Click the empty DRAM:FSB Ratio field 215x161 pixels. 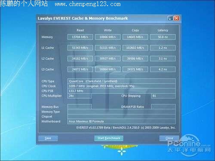point(163,107)
